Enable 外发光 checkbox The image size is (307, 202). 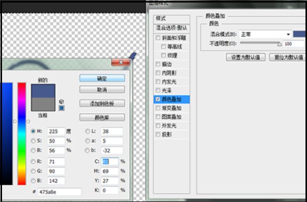[158, 125]
